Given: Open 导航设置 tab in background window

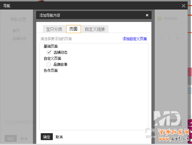Looking at the screenshot, I should pos(18,19).
